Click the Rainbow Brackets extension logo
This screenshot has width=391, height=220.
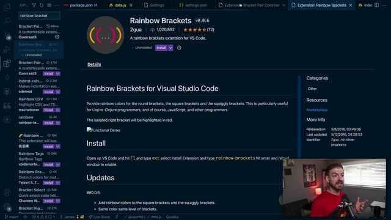[105, 35]
